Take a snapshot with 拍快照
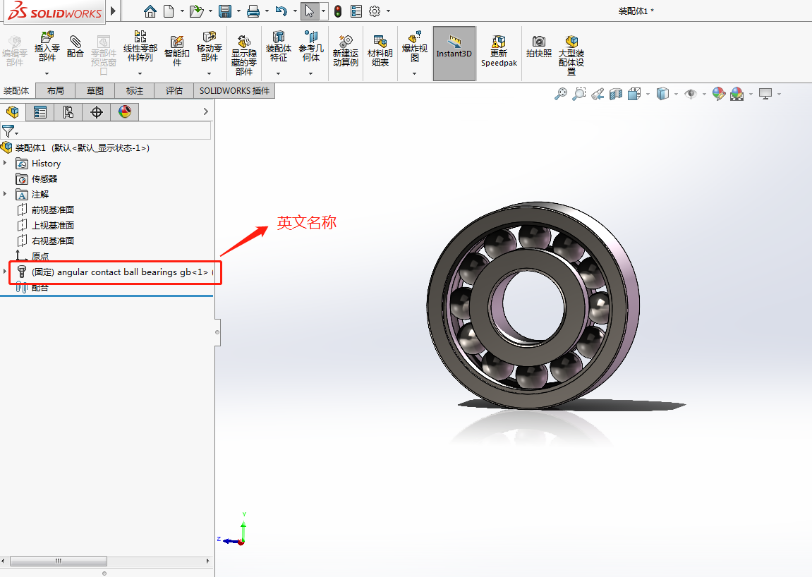Image resolution: width=812 pixels, height=577 pixels. pyautogui.click(x=538, y=46)
